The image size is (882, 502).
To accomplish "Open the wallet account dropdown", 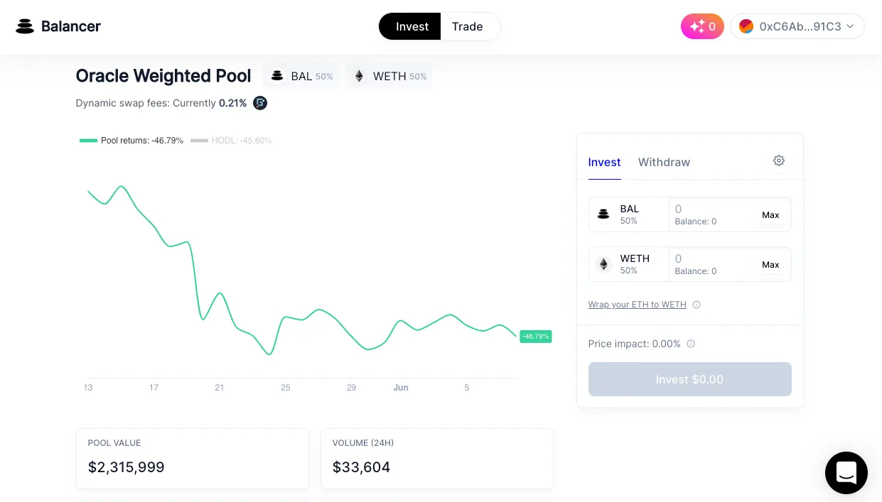I will tap(797, 26).
